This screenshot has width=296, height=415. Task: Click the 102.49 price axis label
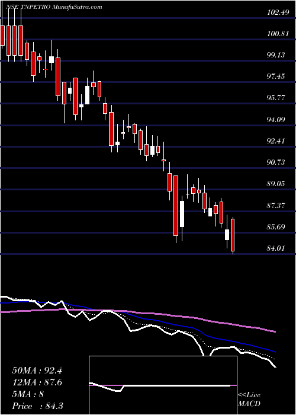tap(277, 12)
